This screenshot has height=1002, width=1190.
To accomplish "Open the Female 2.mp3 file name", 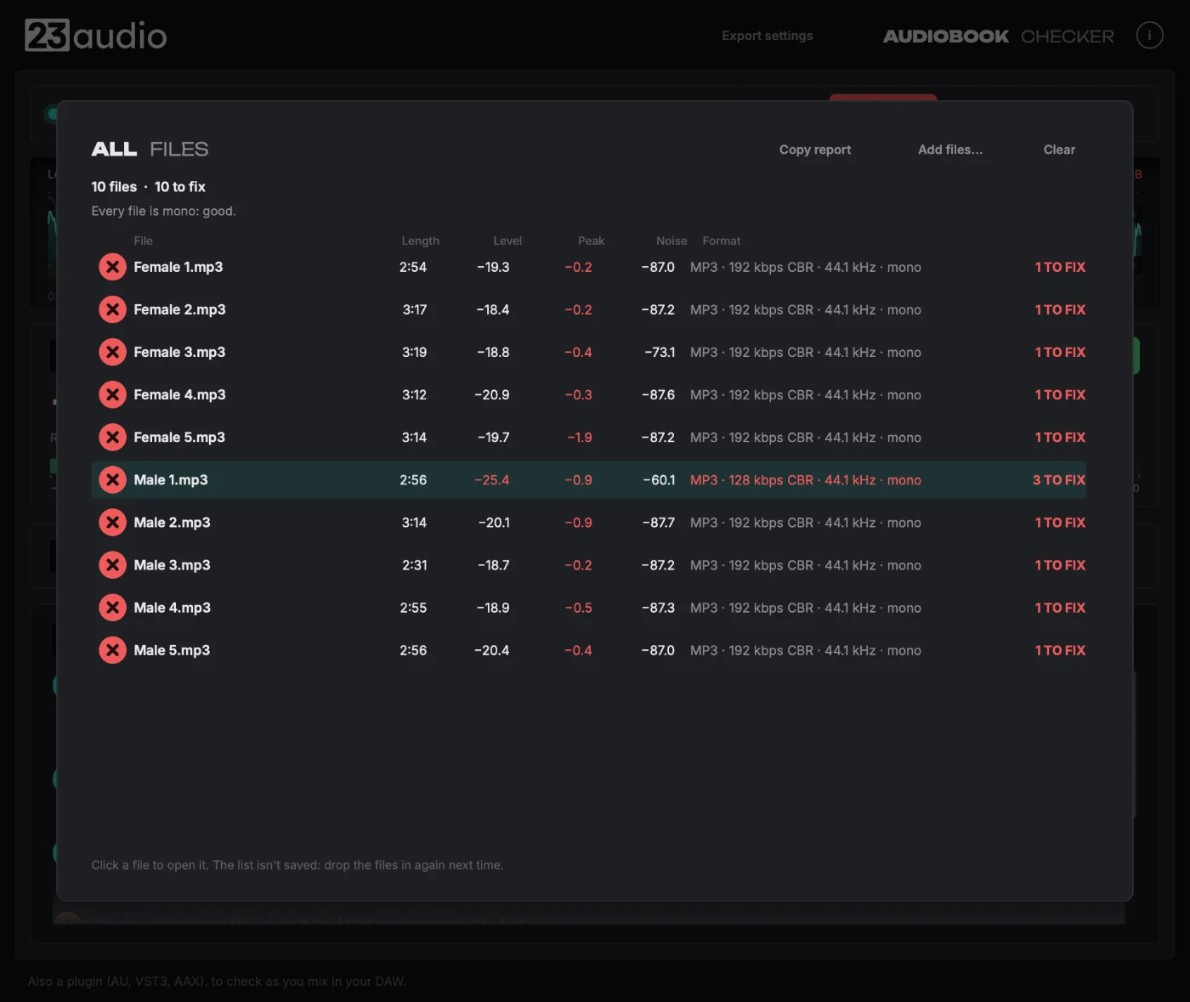I will coord(179,309).
